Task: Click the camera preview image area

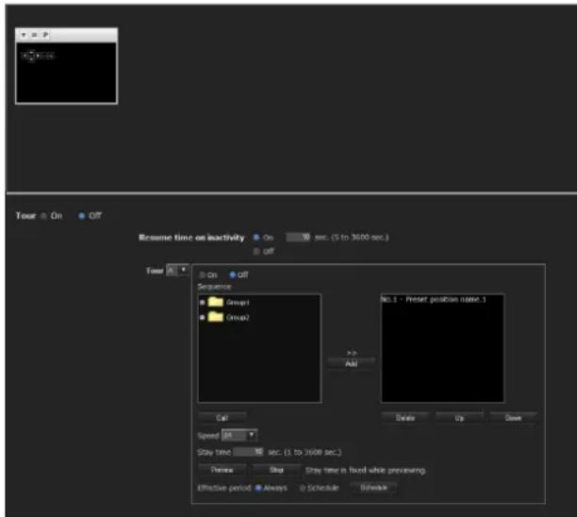Action: [66, 73]
